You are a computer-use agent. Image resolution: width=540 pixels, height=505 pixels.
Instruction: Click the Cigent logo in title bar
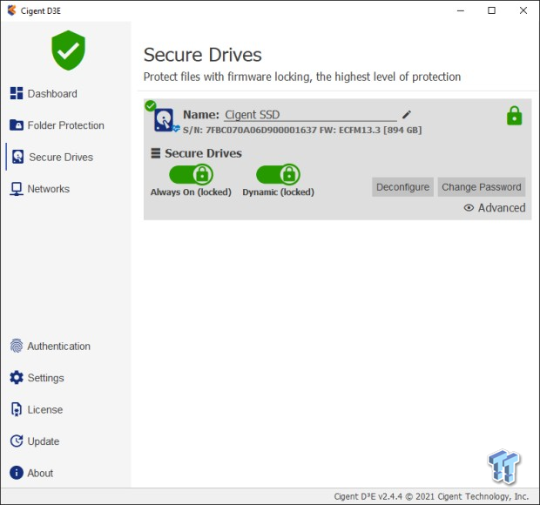click(x=11, y=10)
